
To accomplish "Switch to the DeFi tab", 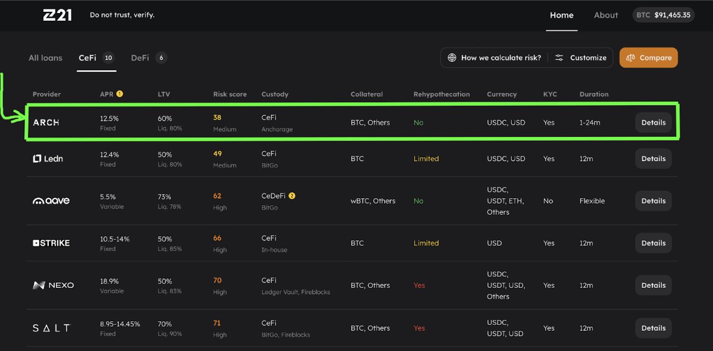I will [x=149, y=58].
